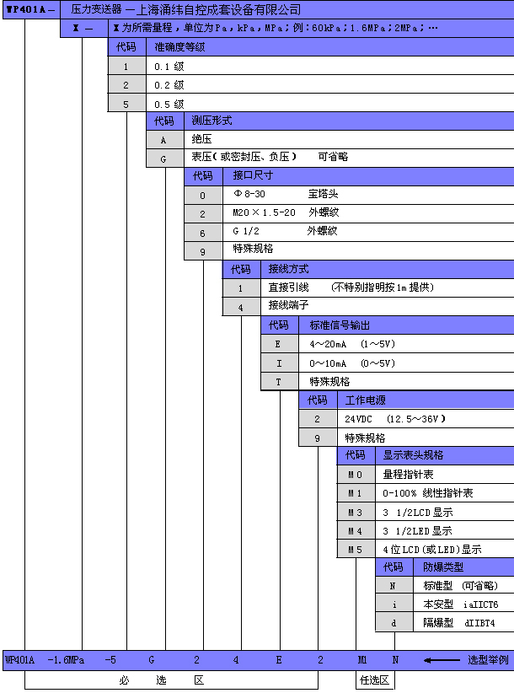Select the '必选区' bracket label
This screenshot has height=693, width=514.
pos(161,680)
